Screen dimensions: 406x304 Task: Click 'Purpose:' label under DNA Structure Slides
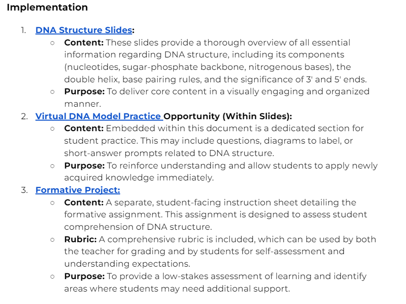[x=84, y=91]
